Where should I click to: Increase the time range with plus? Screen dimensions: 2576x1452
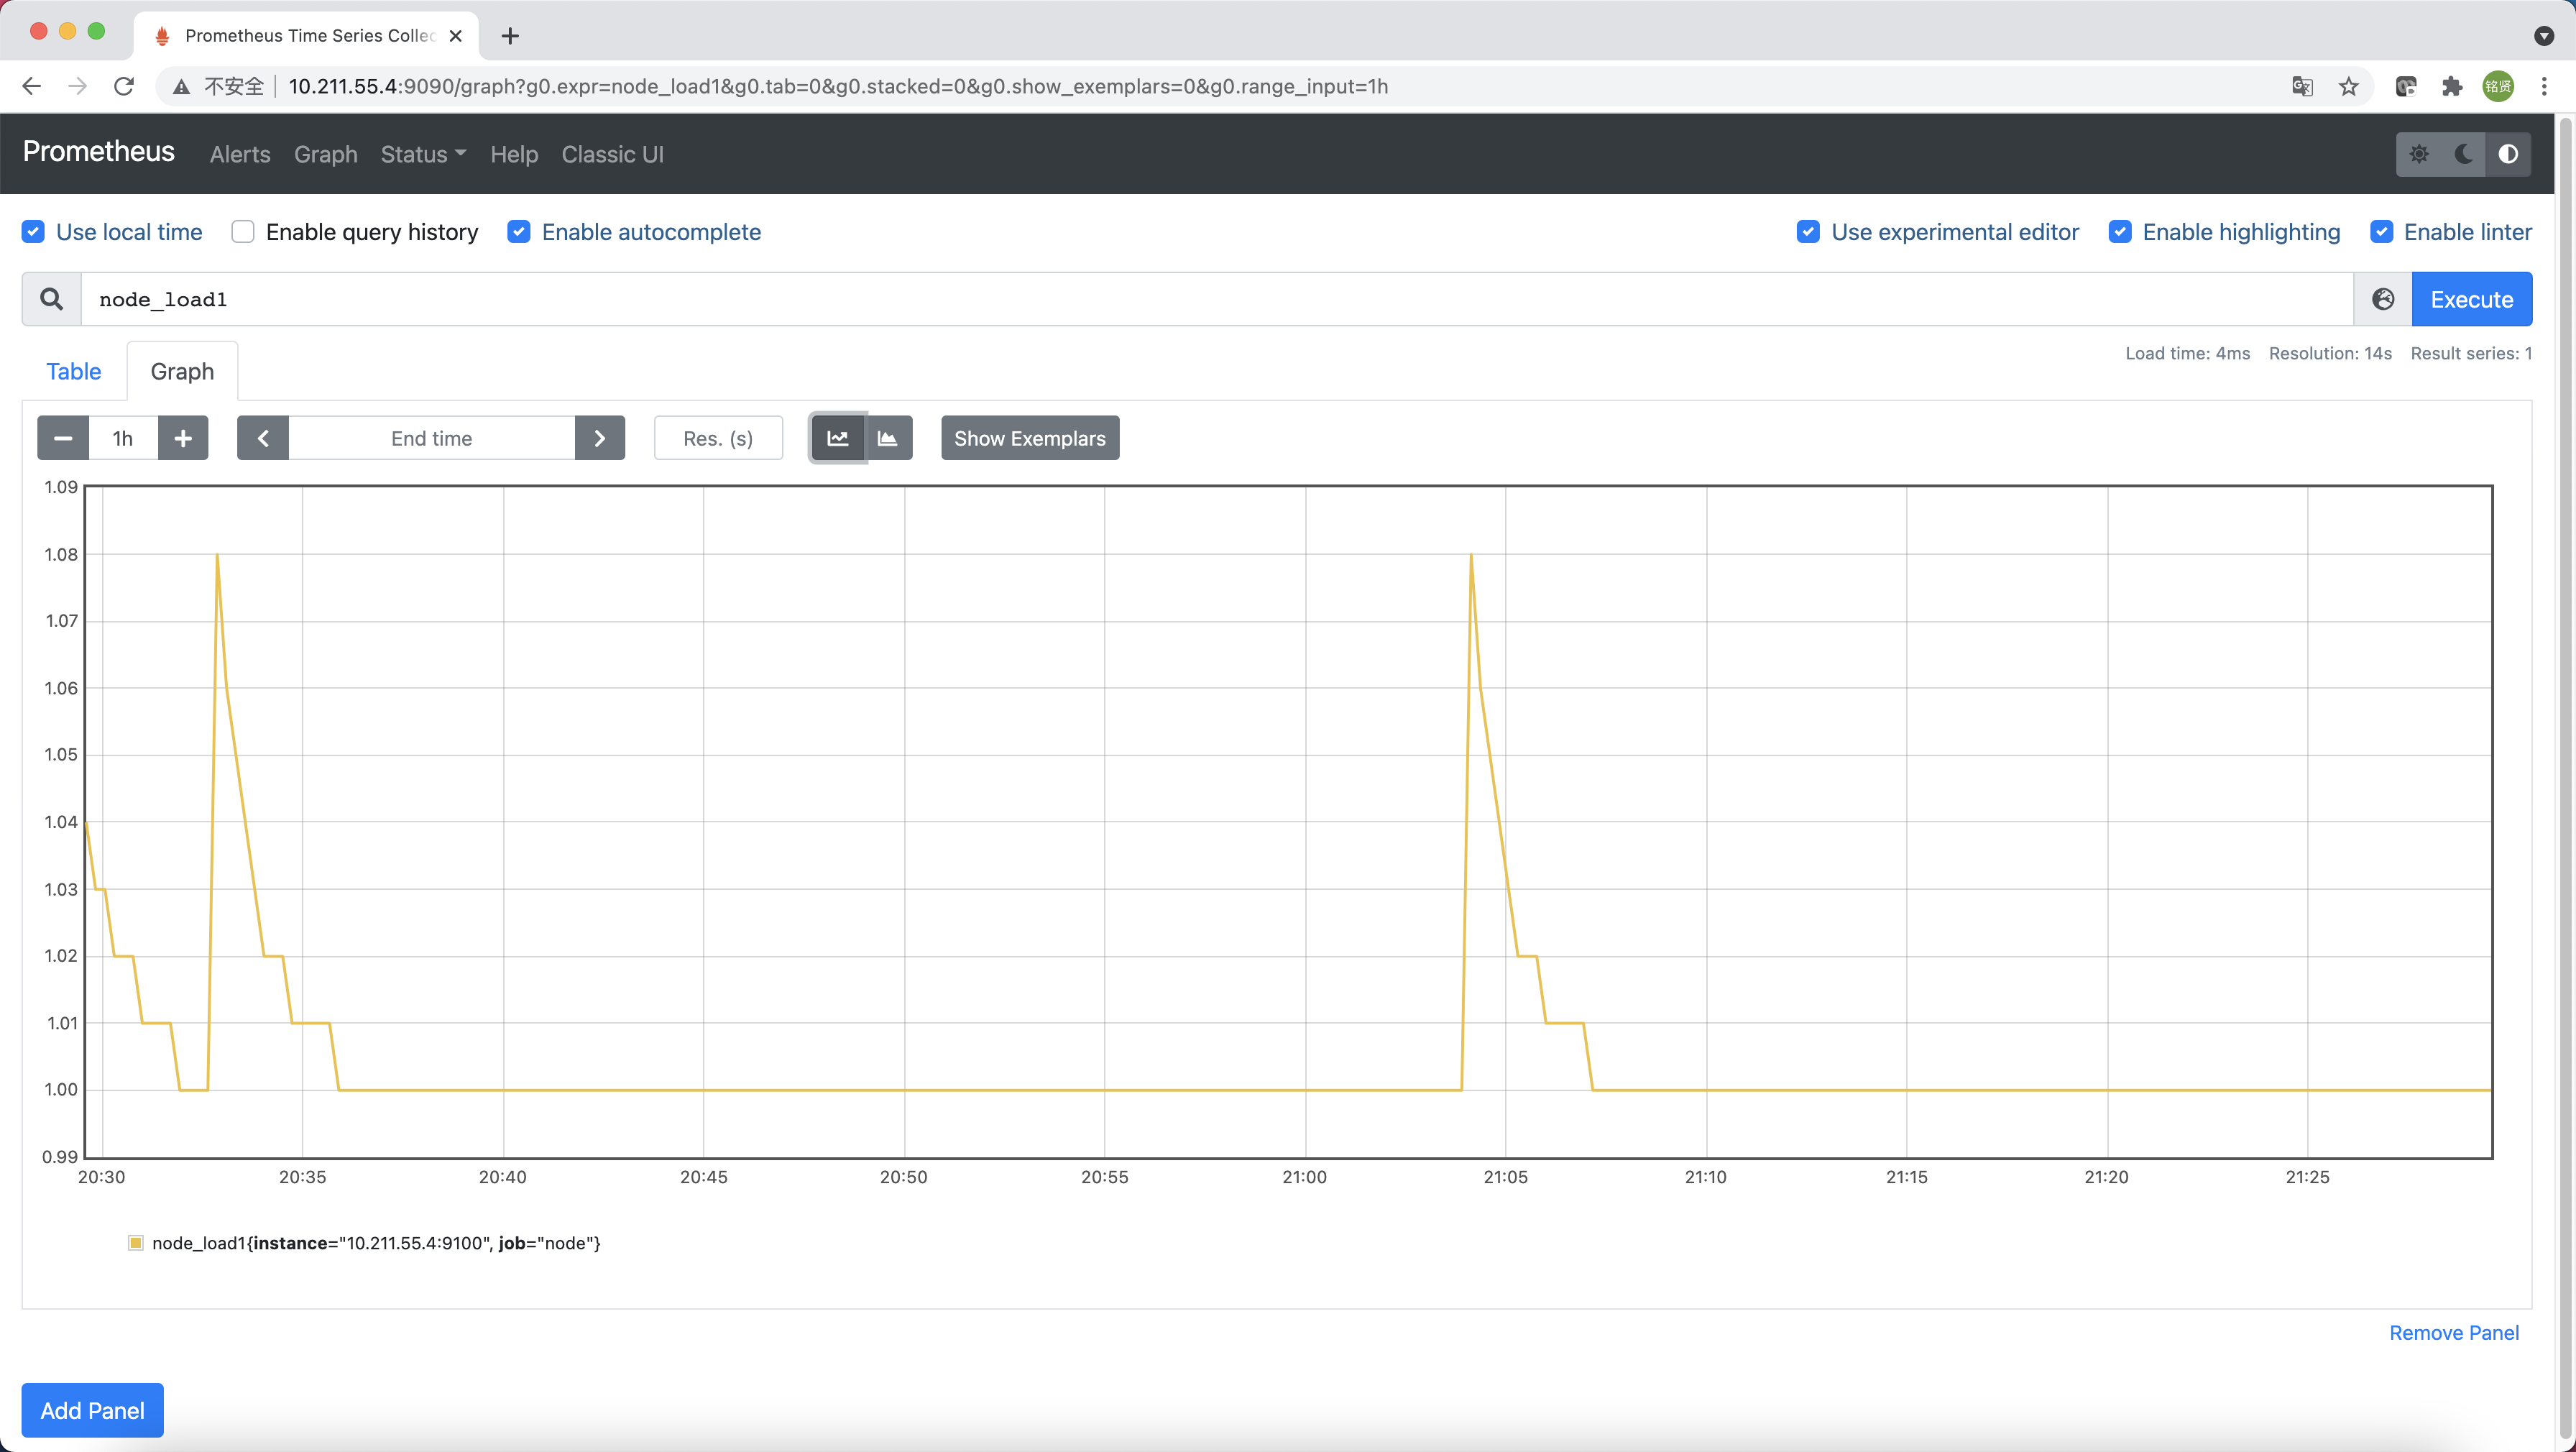(x=183, y=438)
